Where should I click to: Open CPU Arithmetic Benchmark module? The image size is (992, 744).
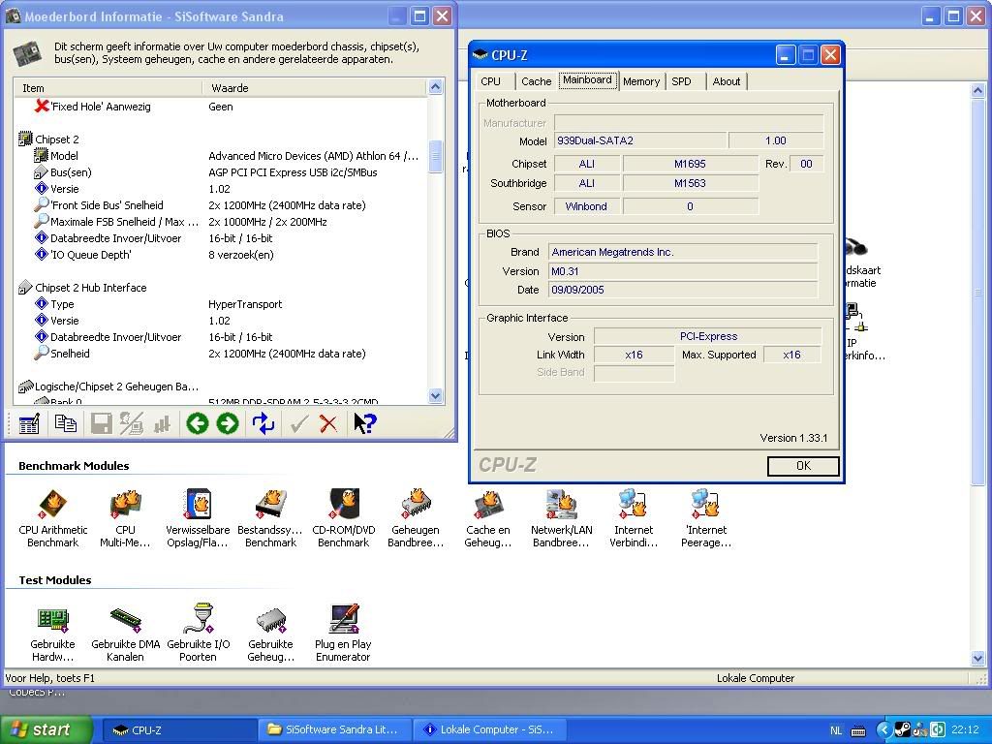(x=53, y=517)
